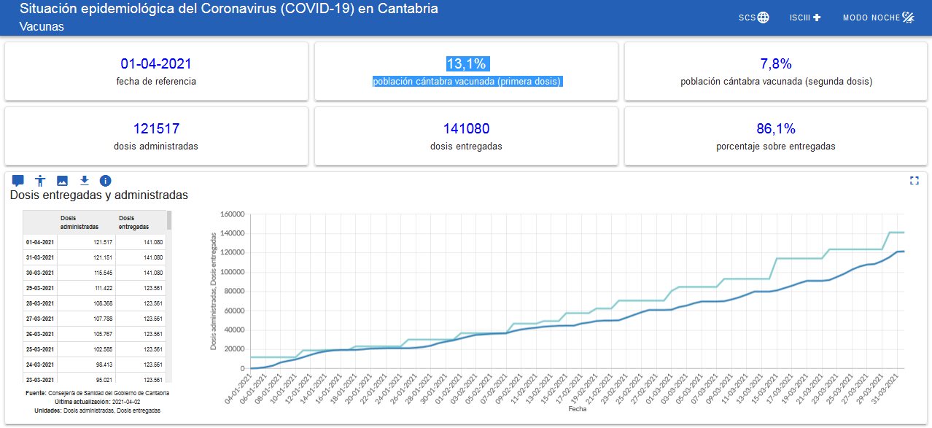Viewport: 932px width, 428px height.
Task: Select the 01-04-2021 reference date value
Action: click(156, 64)
